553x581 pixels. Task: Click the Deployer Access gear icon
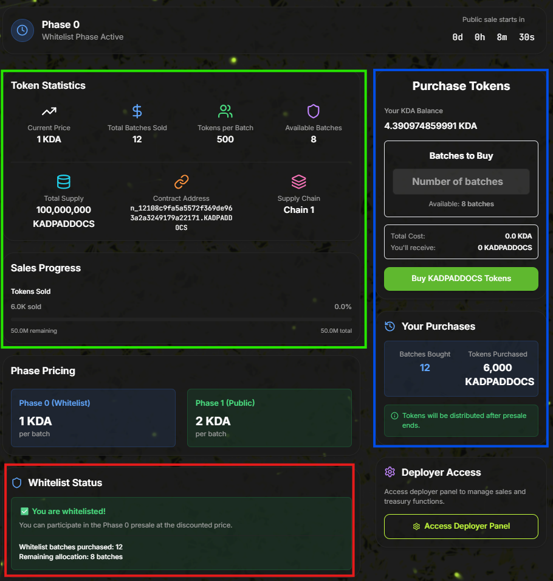click(390, 473)
